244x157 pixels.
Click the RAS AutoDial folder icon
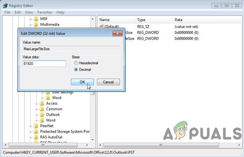(x=36, y=137)
